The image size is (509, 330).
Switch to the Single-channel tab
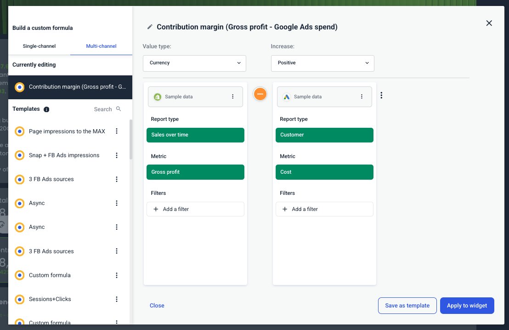40,46
